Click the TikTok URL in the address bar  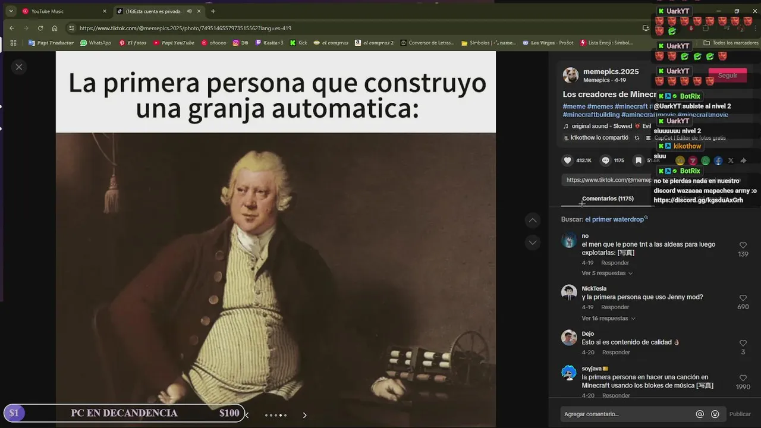click(x=185, y=28)
